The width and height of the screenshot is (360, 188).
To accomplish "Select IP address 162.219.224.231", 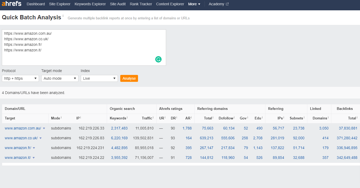I will point(90,148).
